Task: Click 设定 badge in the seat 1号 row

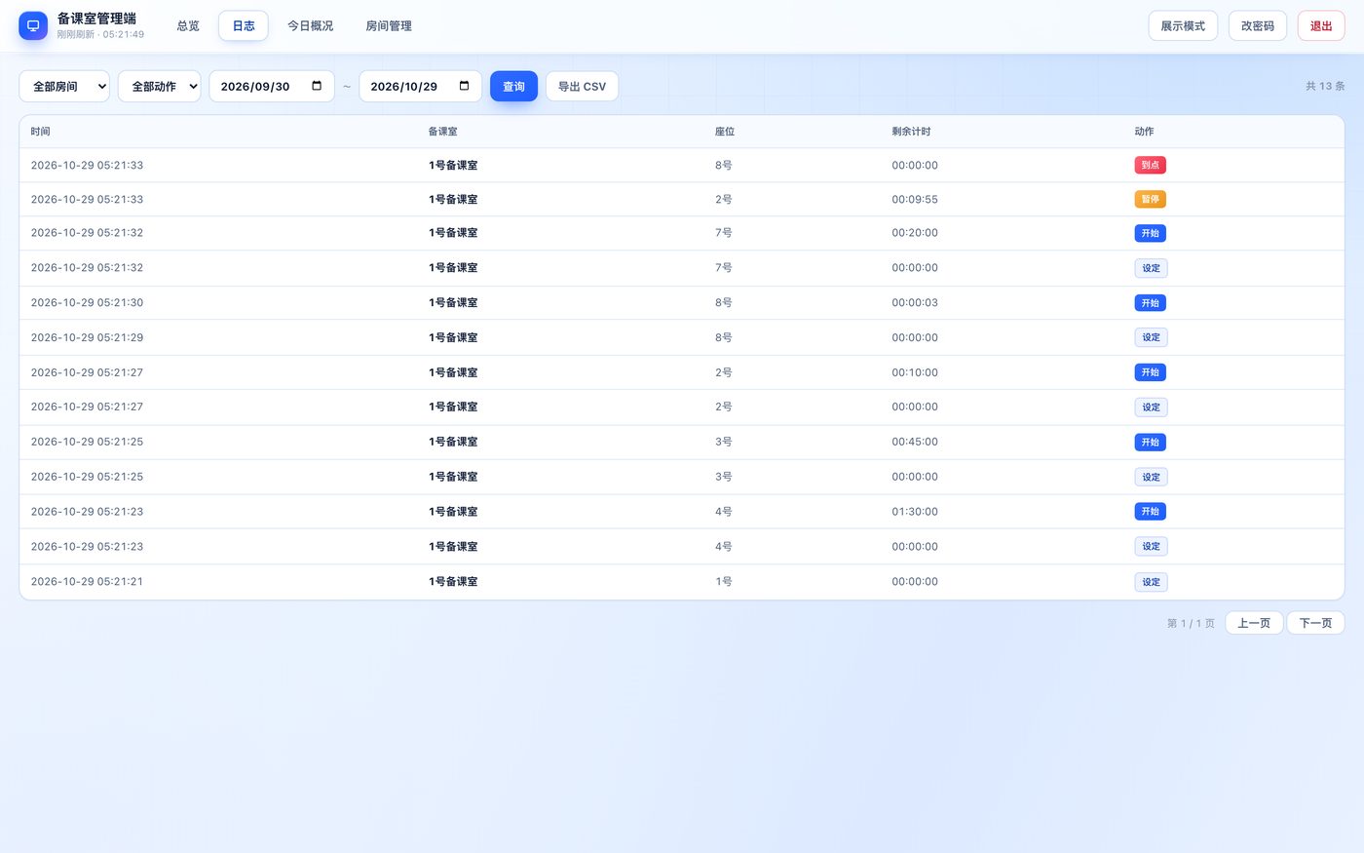Action: point(1151,582)
